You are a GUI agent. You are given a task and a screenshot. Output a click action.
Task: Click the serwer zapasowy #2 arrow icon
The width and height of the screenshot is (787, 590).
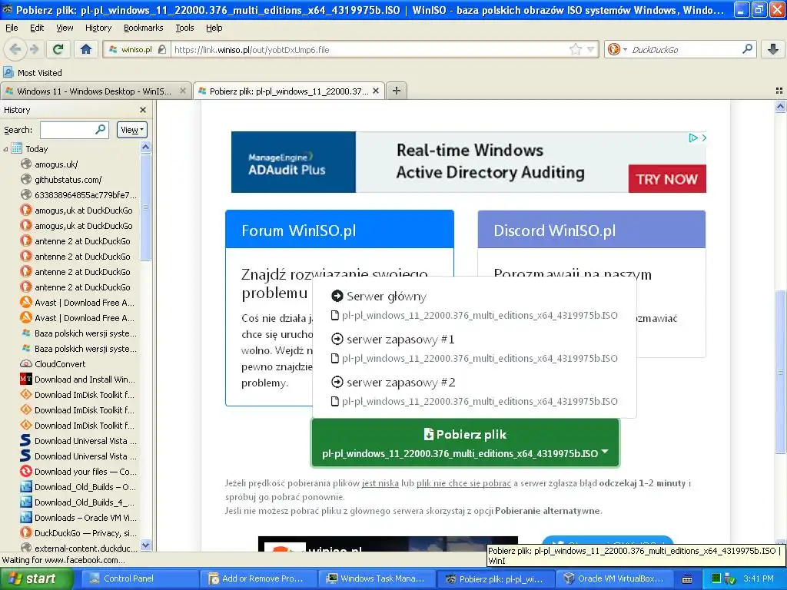337,383
